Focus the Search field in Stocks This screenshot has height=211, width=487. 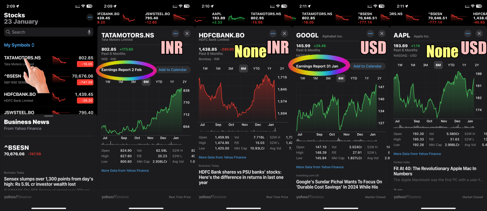tap(49, 32)
